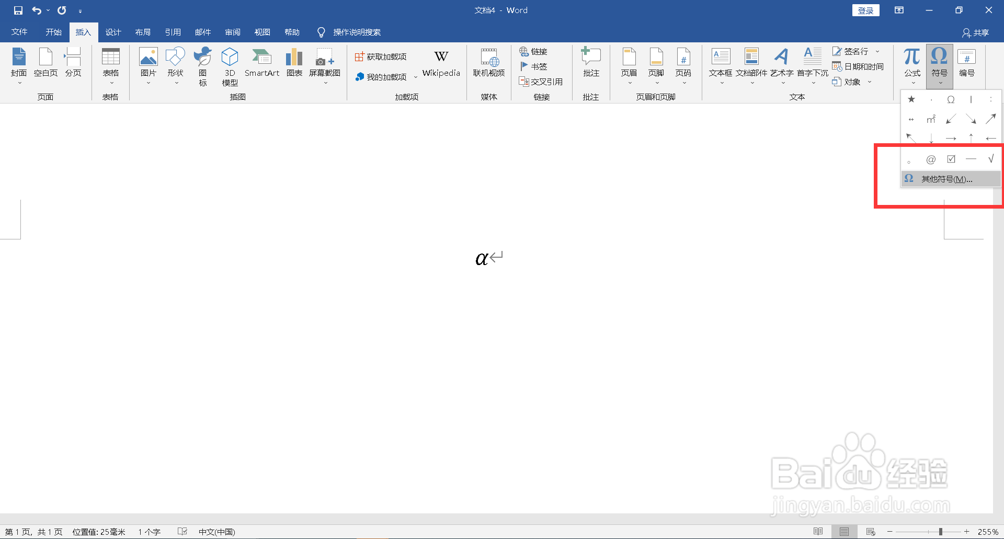Save the document with the save icon
This screenshot has height=539, width=1004.
point(18,10)
